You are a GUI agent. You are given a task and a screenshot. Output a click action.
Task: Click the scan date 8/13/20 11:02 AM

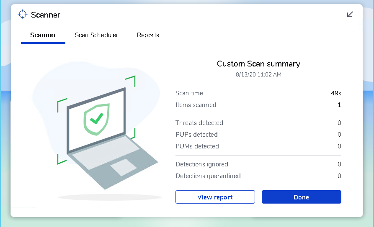coord(258,74)
